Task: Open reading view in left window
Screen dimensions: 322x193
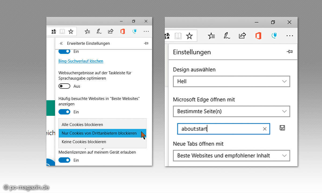Action: [62, 32]
